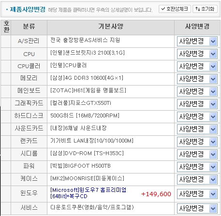
Task: Expand the 하드디스크 spec change dropdown
Action: 197,116
